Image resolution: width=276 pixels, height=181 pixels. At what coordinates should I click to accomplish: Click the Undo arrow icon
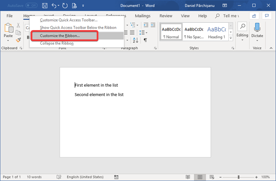54,6
